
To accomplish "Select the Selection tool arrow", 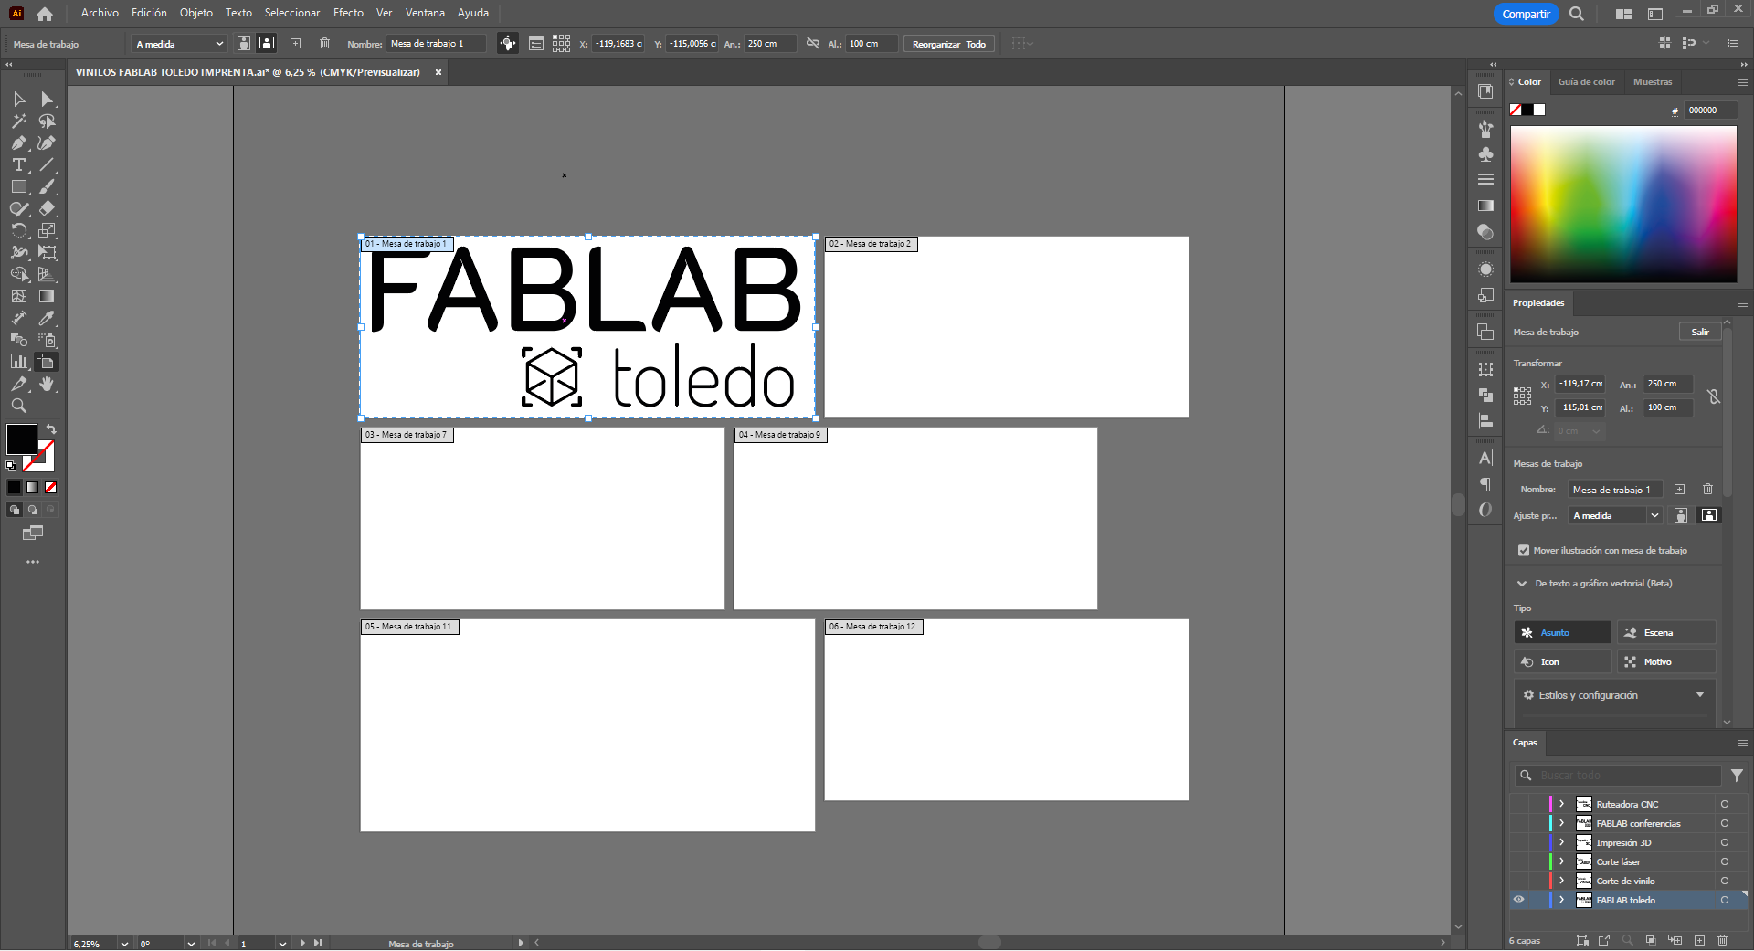I will pyautogui.click(x=19, y=99).
